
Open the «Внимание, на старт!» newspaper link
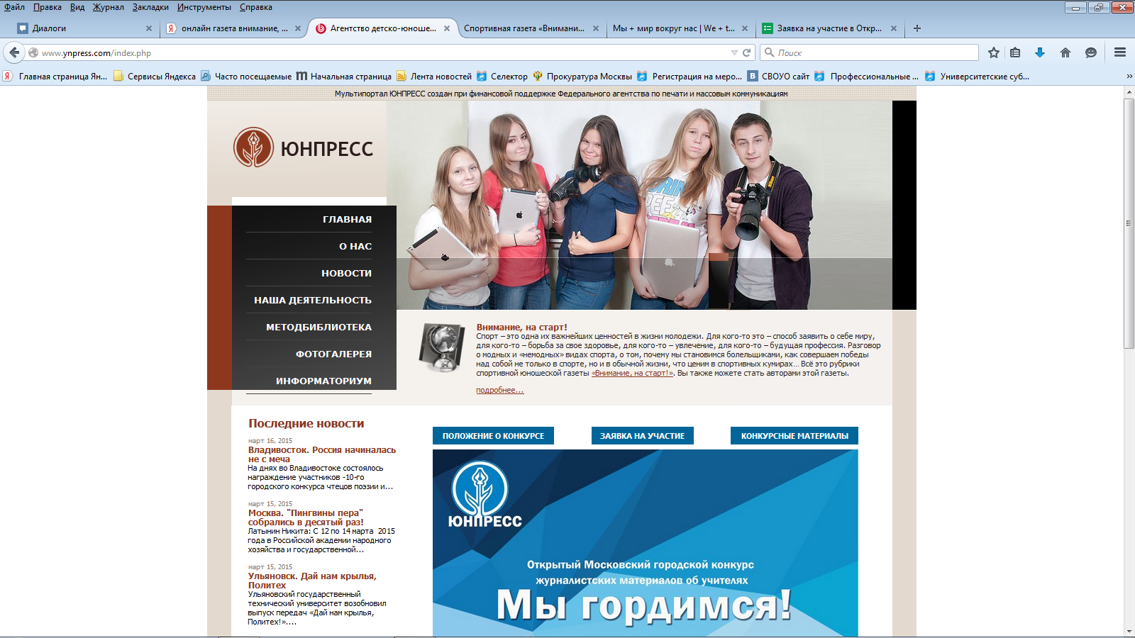pyautogui.click(x=632, y=373)
